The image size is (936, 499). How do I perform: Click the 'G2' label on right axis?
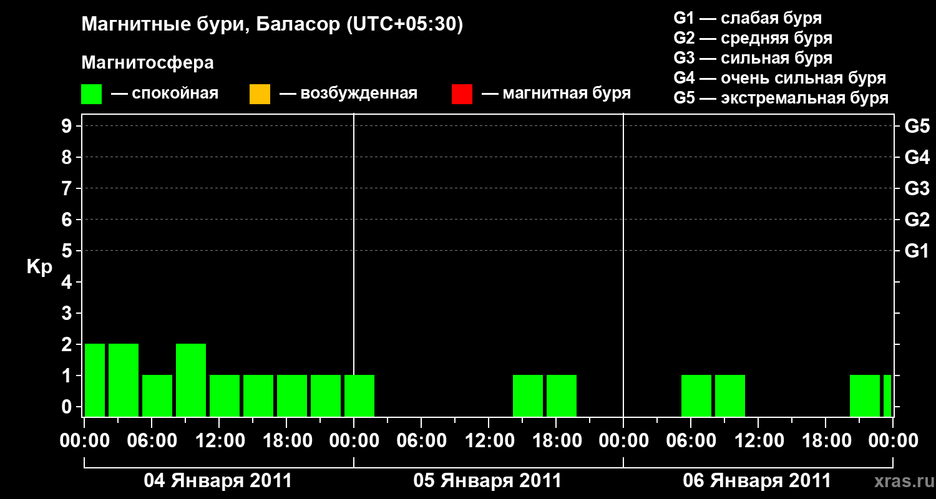[x=917, y=220]
